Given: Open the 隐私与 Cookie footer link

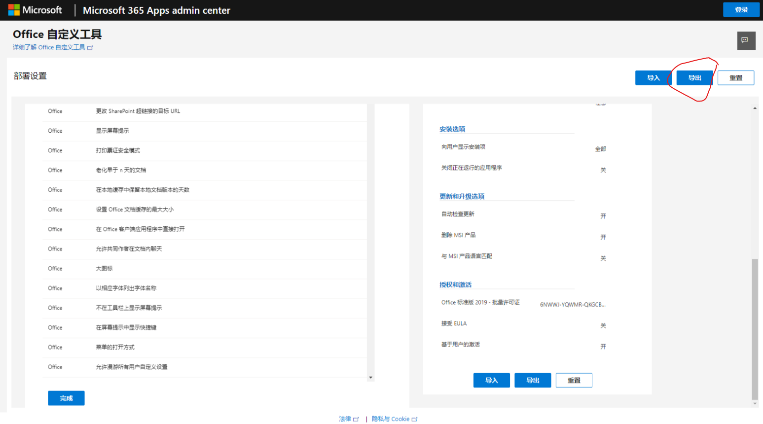Looking at the screenshot, I should (x=391, y=419).
